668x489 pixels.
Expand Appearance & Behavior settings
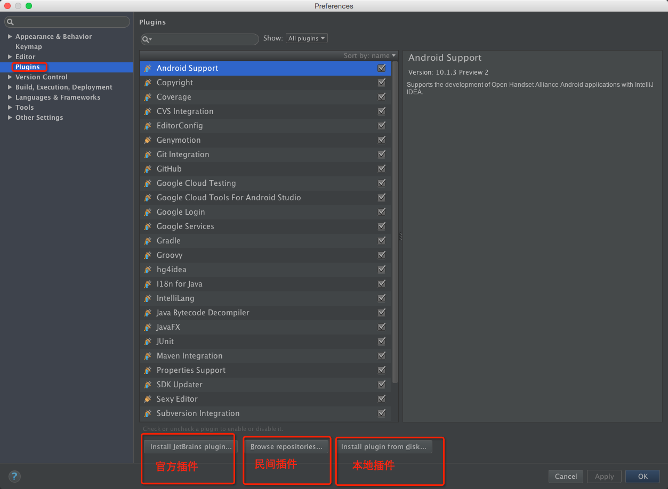[10, 37]
